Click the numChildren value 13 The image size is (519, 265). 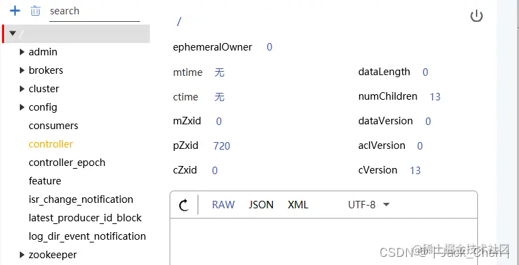436,97
